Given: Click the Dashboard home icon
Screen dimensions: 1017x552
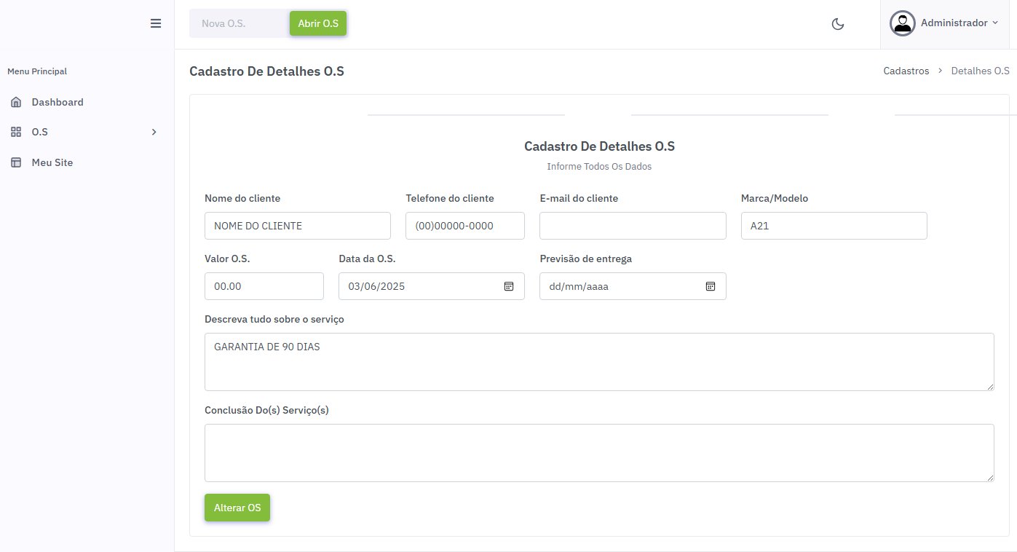Looking at the screenshot, I should pos(16,103).
